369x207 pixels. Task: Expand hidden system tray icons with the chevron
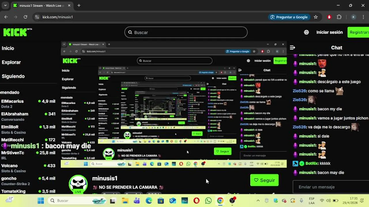[x=258, y=200]
